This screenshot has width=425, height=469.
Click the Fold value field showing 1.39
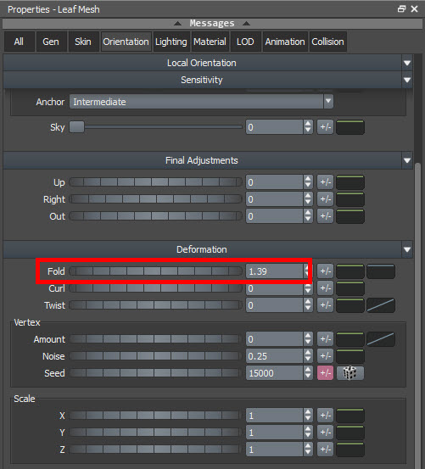(274, 271)
